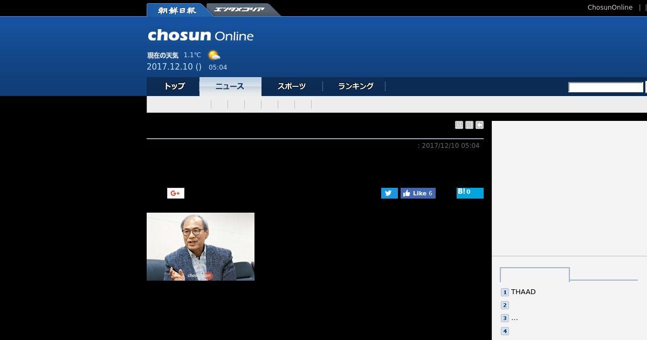Image resolution: width=647 pixels, height=340 pixels.
Task: Tweet the article via Twitter button
Action: 389,193
